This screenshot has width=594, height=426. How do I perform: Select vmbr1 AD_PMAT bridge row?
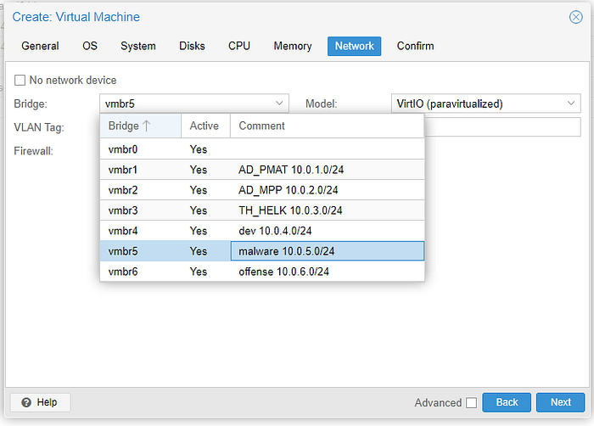pos(262,170)
